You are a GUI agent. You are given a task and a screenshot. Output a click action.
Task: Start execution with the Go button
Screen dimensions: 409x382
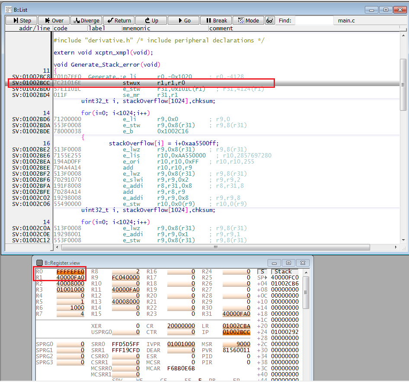184,20
